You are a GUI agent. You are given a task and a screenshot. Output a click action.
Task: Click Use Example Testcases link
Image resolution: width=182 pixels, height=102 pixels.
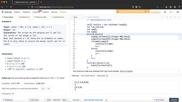coord(93,100)
